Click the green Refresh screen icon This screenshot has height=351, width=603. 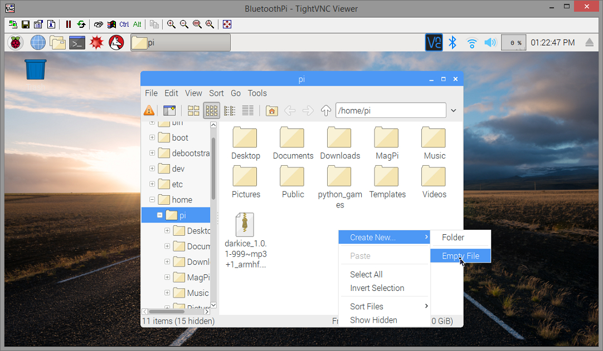[x=81, y=24]
